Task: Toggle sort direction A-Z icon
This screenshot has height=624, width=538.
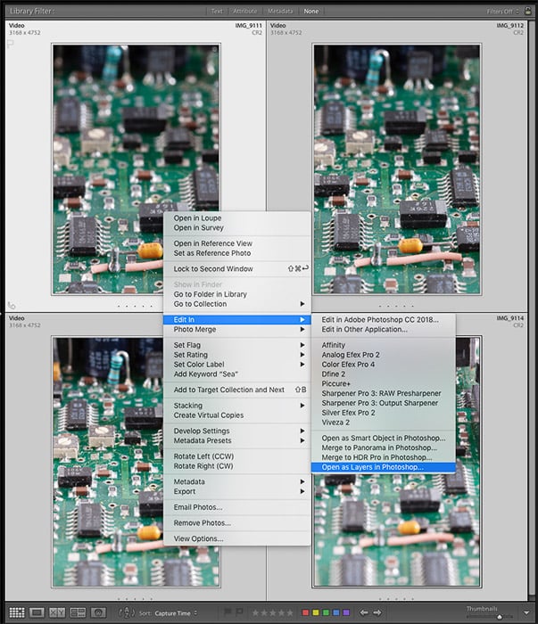Action: [127, 613]
